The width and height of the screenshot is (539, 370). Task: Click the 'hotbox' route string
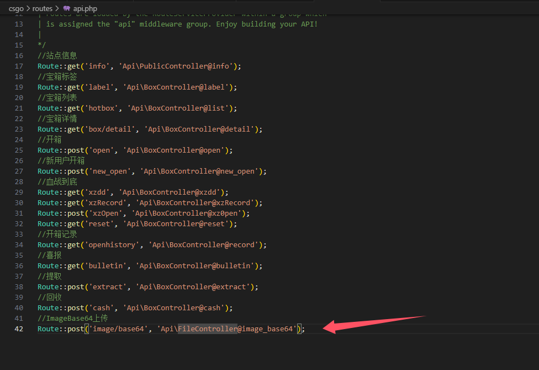click(x=102, y=108)
